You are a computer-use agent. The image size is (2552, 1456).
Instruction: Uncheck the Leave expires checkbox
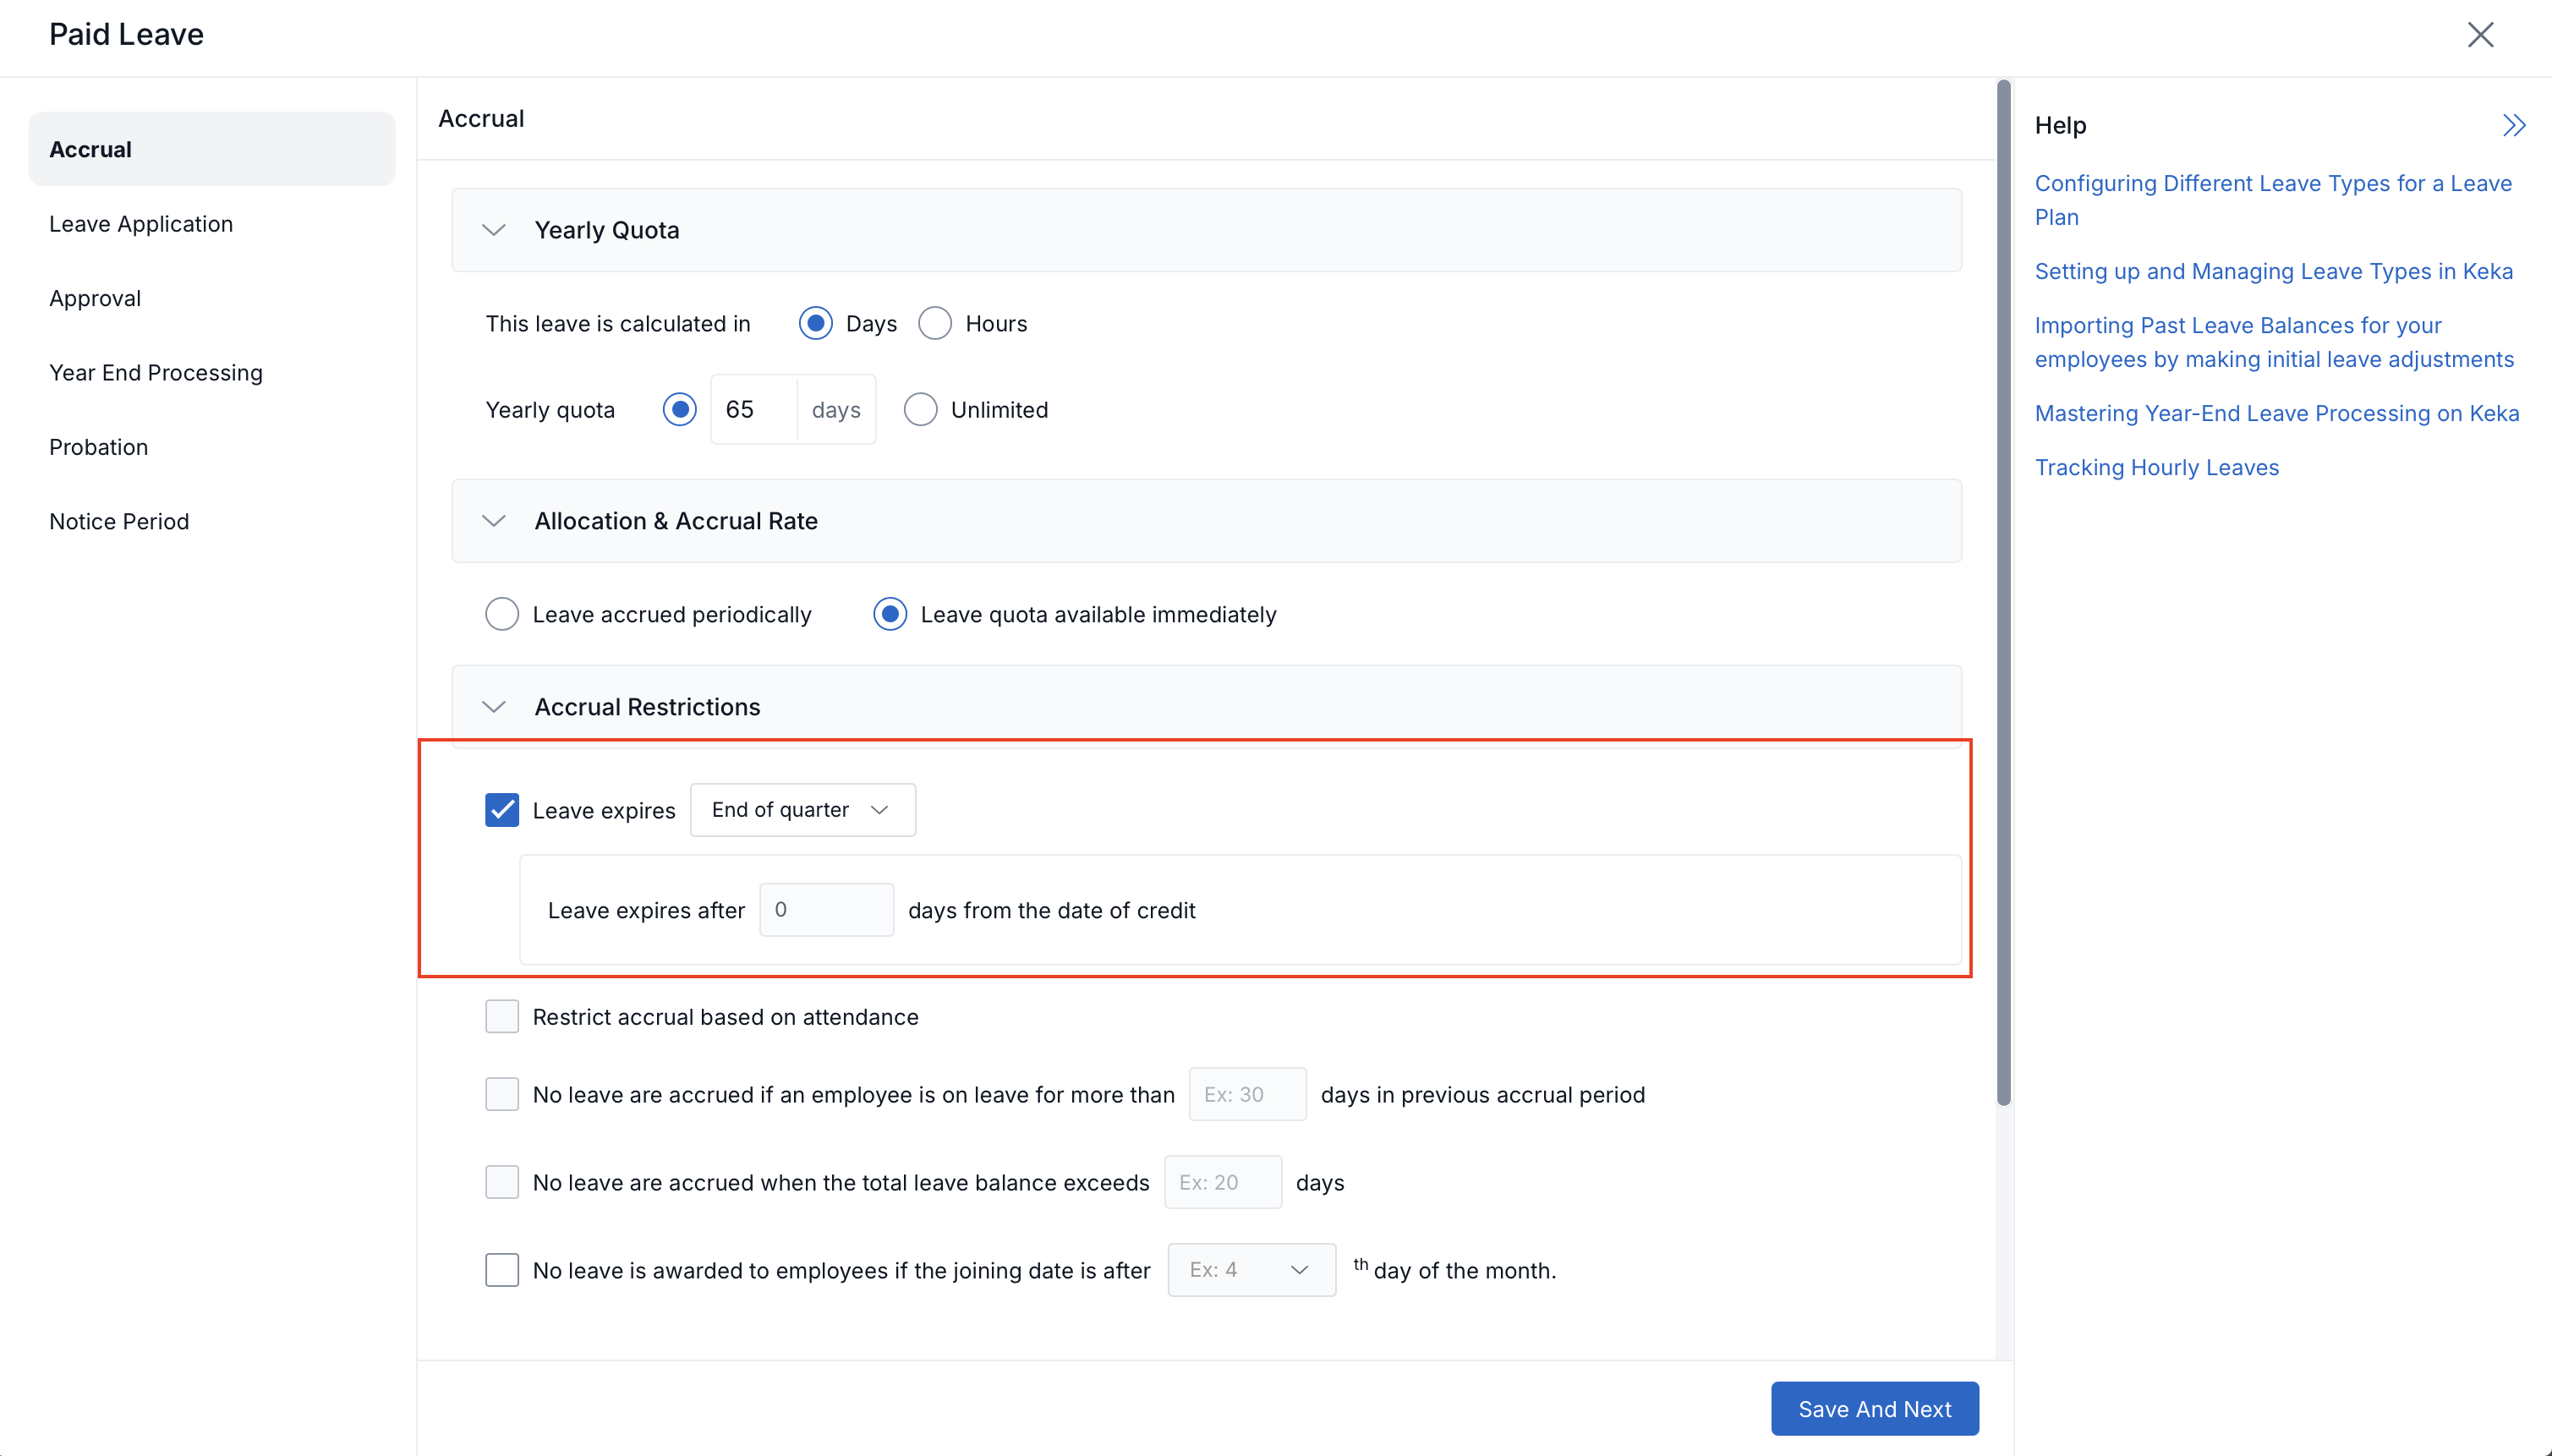pos(502,810)
